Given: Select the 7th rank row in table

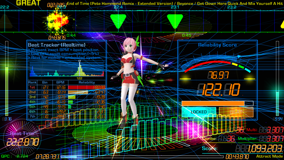Looking at the screenshot, I should [x=67, y=116].
